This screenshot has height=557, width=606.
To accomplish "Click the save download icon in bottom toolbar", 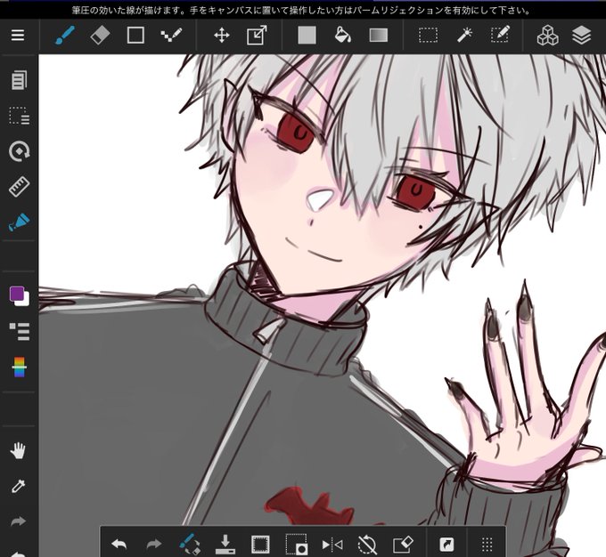I will (225, 545).
